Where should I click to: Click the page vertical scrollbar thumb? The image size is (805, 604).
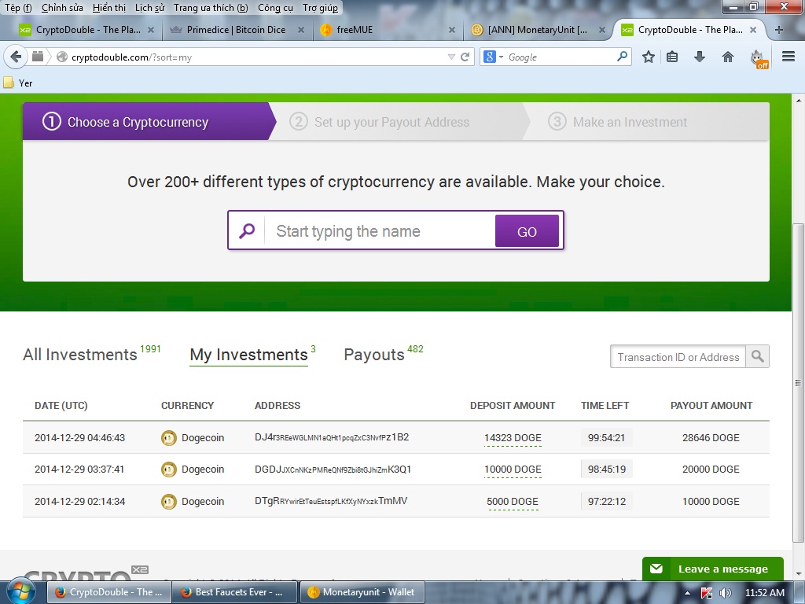pos(799,383)
